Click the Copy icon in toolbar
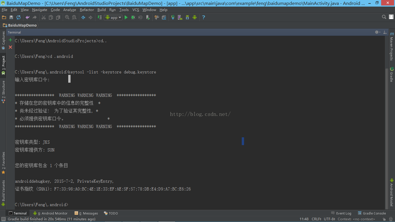The height and width of the screenshot is (222, 395). 51,17
